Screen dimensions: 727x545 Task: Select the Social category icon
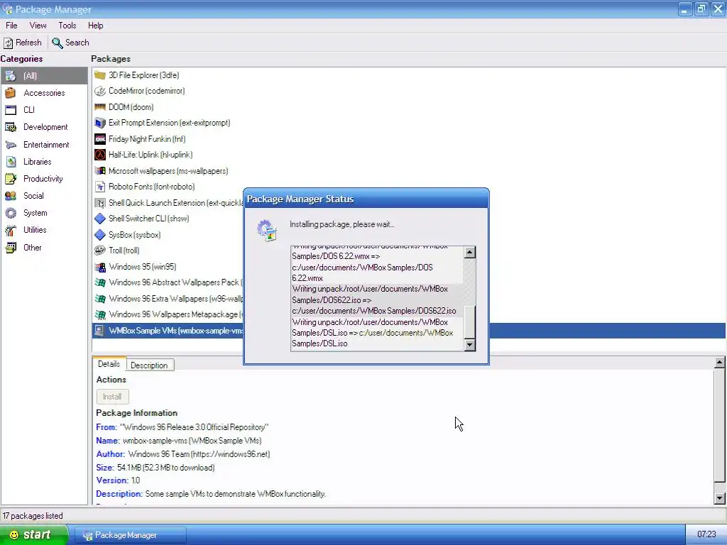11,196
